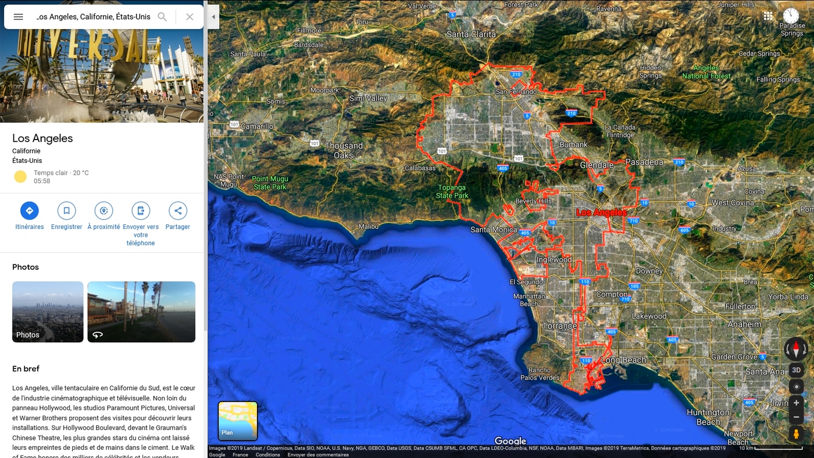The width and height of the screenshot is (814, 458).
Task: Reset orientation using the compass
Action: click(x=796, y=349)
